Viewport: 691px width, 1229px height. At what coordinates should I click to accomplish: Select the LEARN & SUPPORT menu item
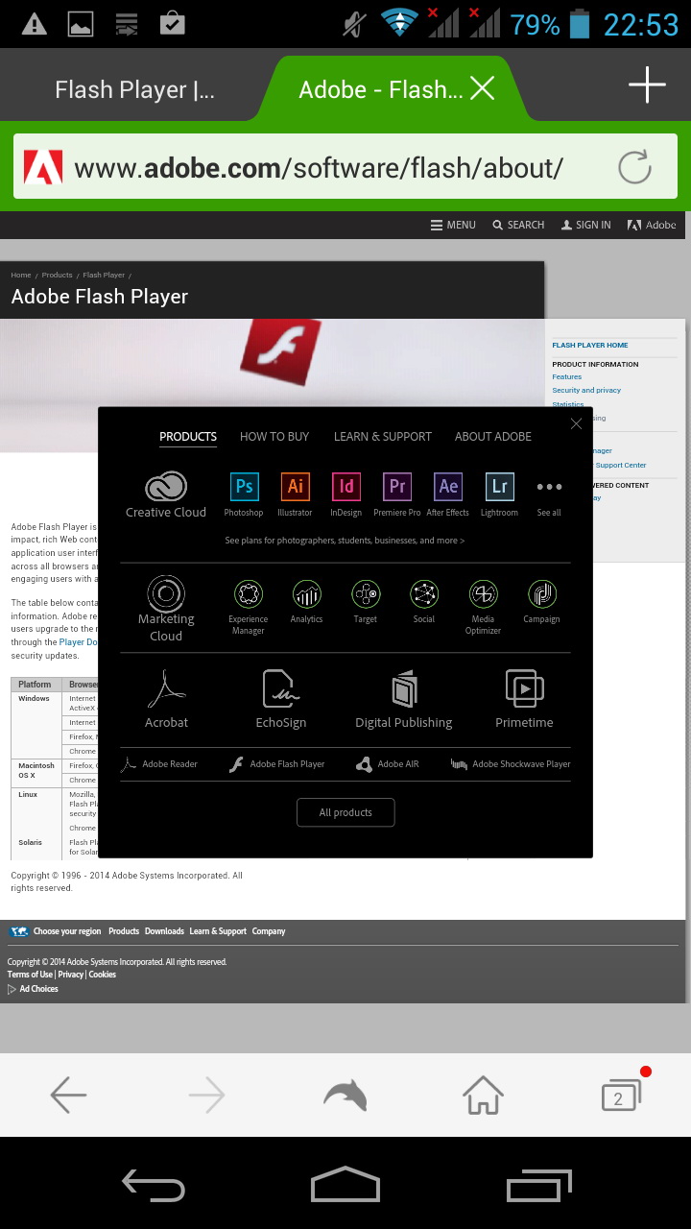382,436
